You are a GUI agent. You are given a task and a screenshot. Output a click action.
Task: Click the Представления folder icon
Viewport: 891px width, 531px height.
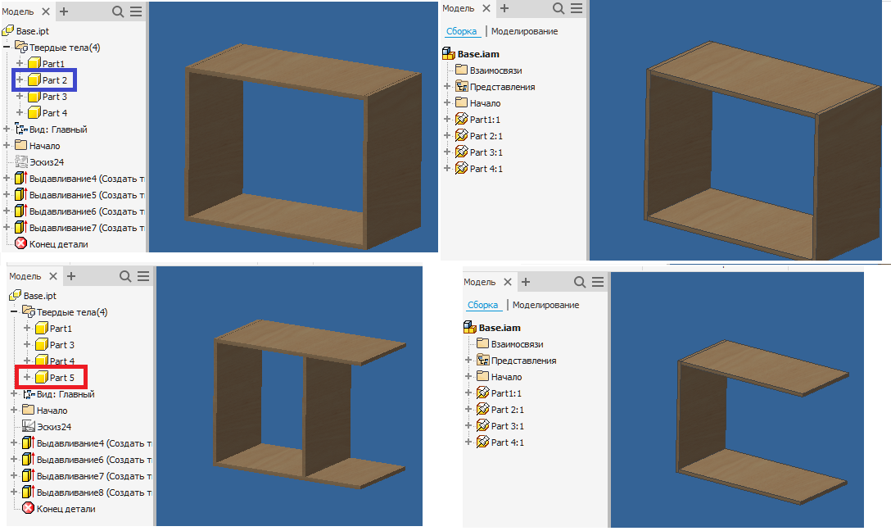click(x=462, y=86)
